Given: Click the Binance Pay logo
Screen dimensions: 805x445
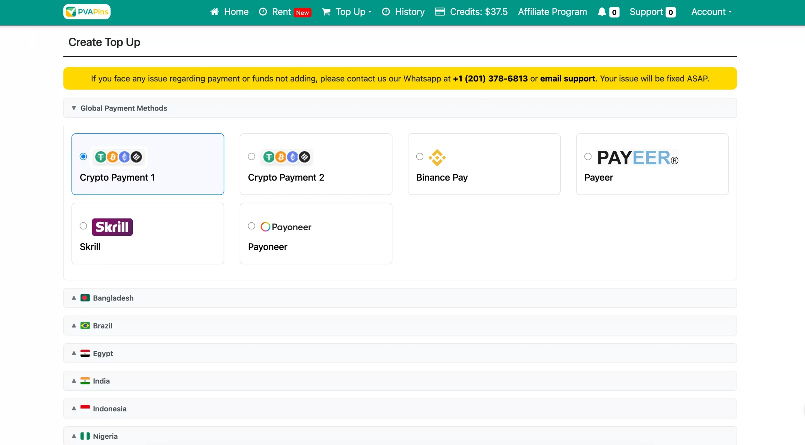Looking at the screenshot, I should [437, 158].
